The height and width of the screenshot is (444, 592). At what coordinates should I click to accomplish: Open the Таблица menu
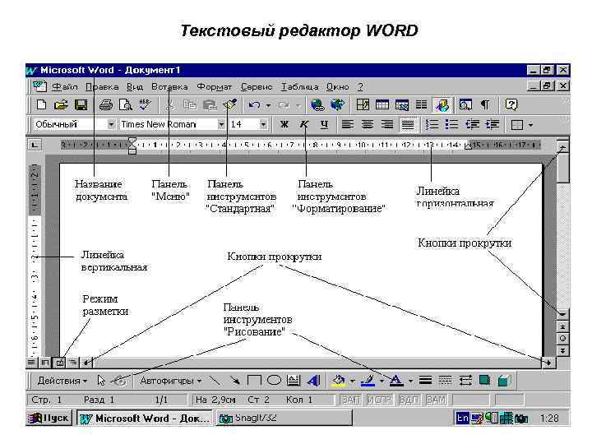pos(300,87)
